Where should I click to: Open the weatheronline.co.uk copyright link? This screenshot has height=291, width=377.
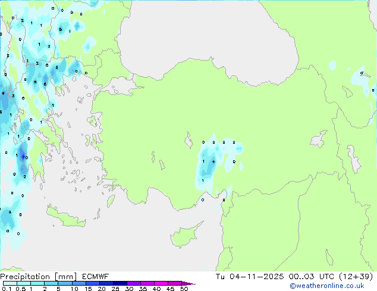tap(327, 286)
